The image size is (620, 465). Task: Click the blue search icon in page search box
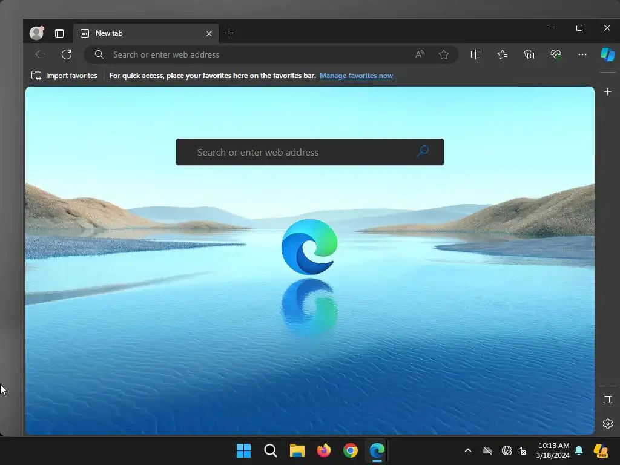pos(423,151)
